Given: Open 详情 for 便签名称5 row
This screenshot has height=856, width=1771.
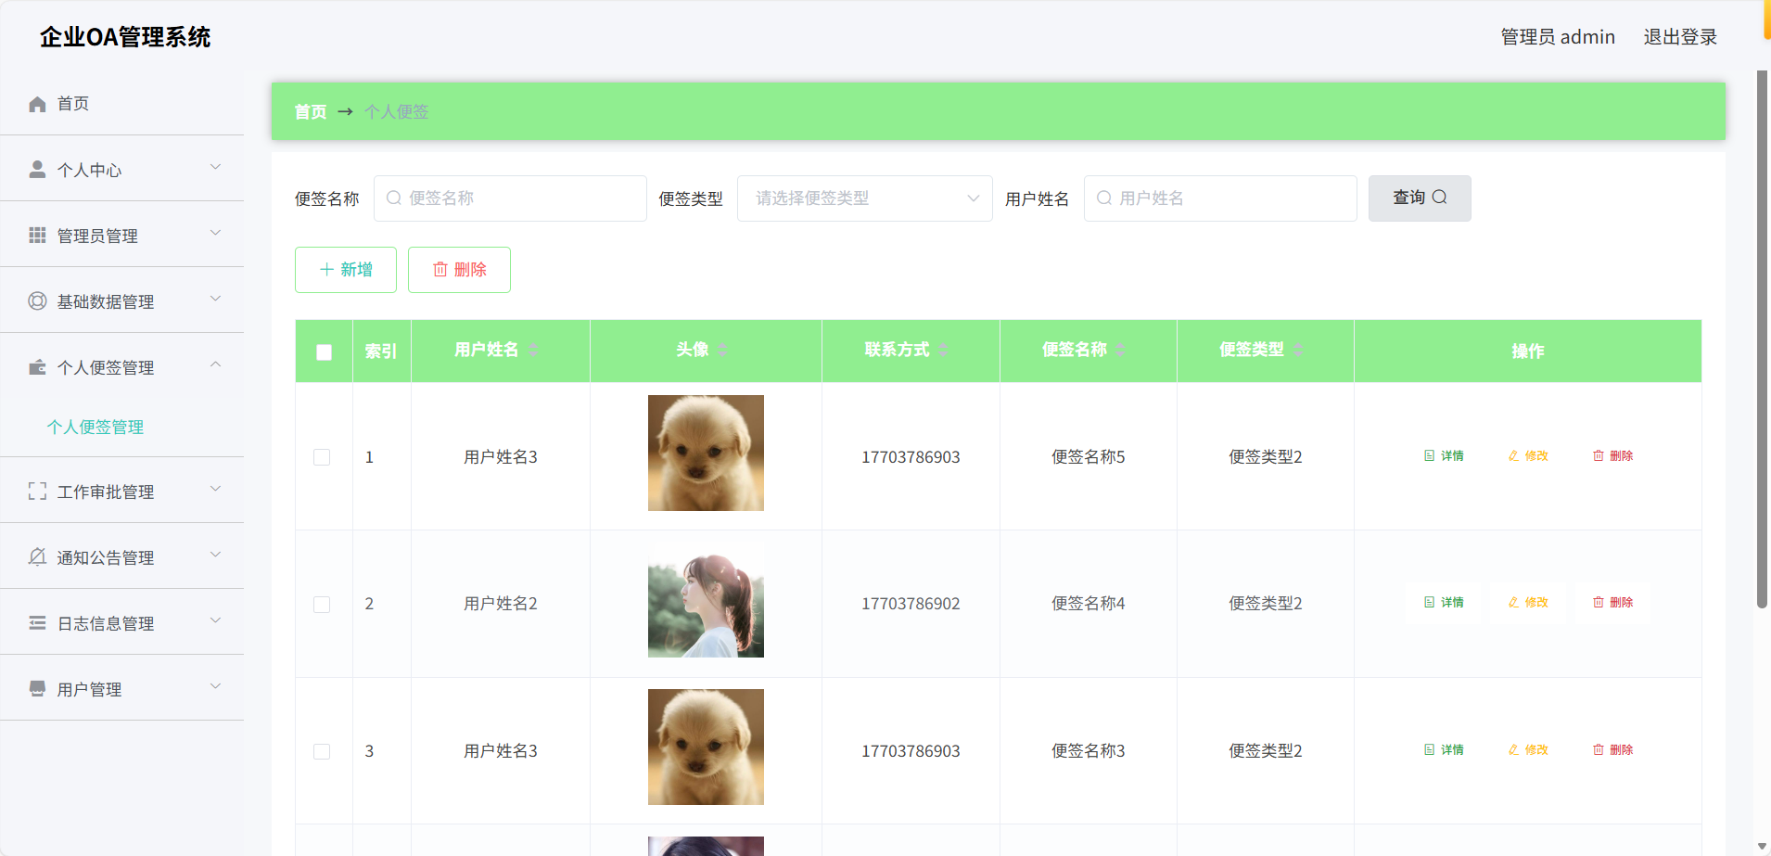Looking at the screenshot, I should [1444, 456].
